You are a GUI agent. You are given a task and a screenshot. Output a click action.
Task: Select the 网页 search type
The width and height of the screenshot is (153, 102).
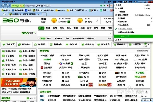[x=41, y=28]
